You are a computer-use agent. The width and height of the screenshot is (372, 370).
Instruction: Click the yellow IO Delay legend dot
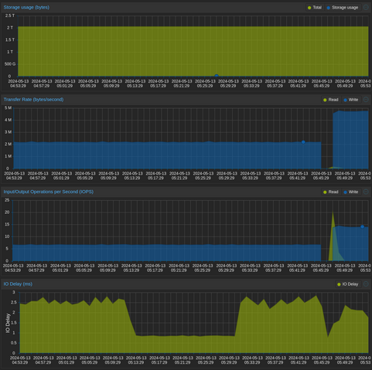(x=339, y=284)
